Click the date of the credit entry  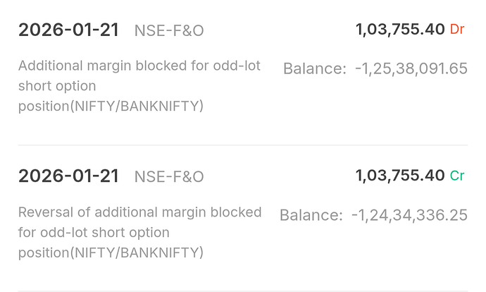69,176
